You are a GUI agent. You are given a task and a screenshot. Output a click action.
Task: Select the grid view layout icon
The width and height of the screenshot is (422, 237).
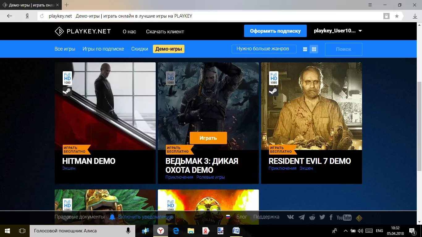click(314, 49)
